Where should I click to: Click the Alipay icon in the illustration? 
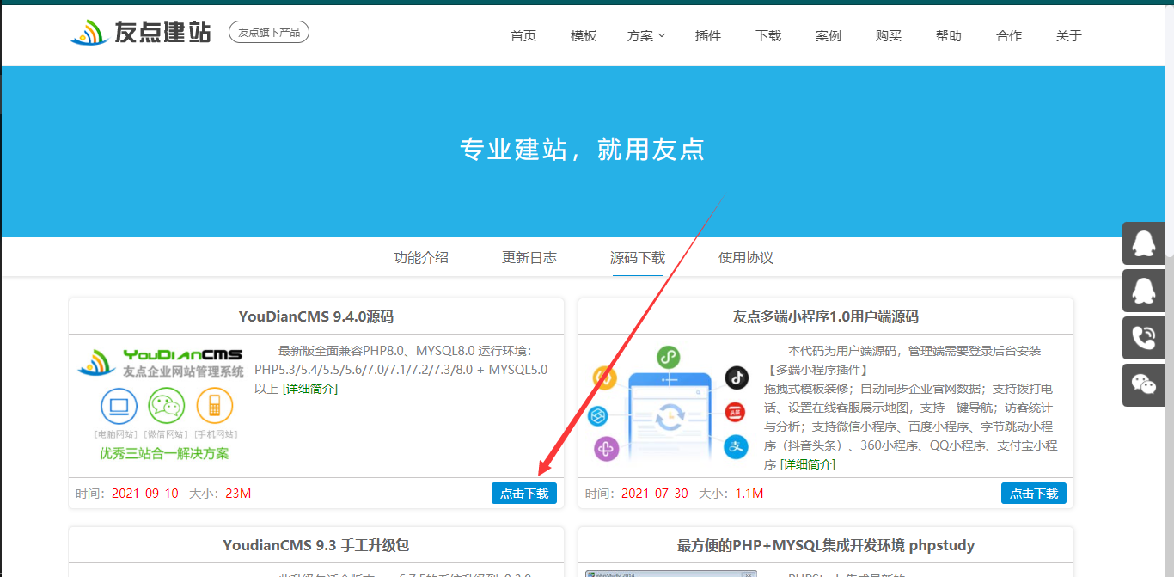point(736,446)
